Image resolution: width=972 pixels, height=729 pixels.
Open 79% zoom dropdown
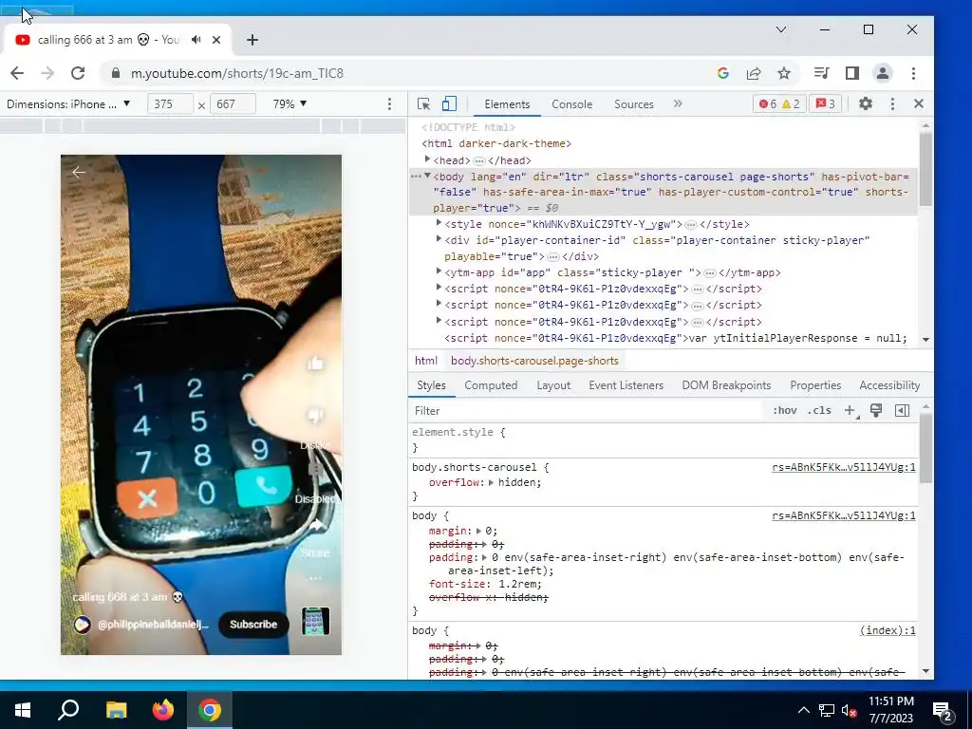click(x=290, y=104)
